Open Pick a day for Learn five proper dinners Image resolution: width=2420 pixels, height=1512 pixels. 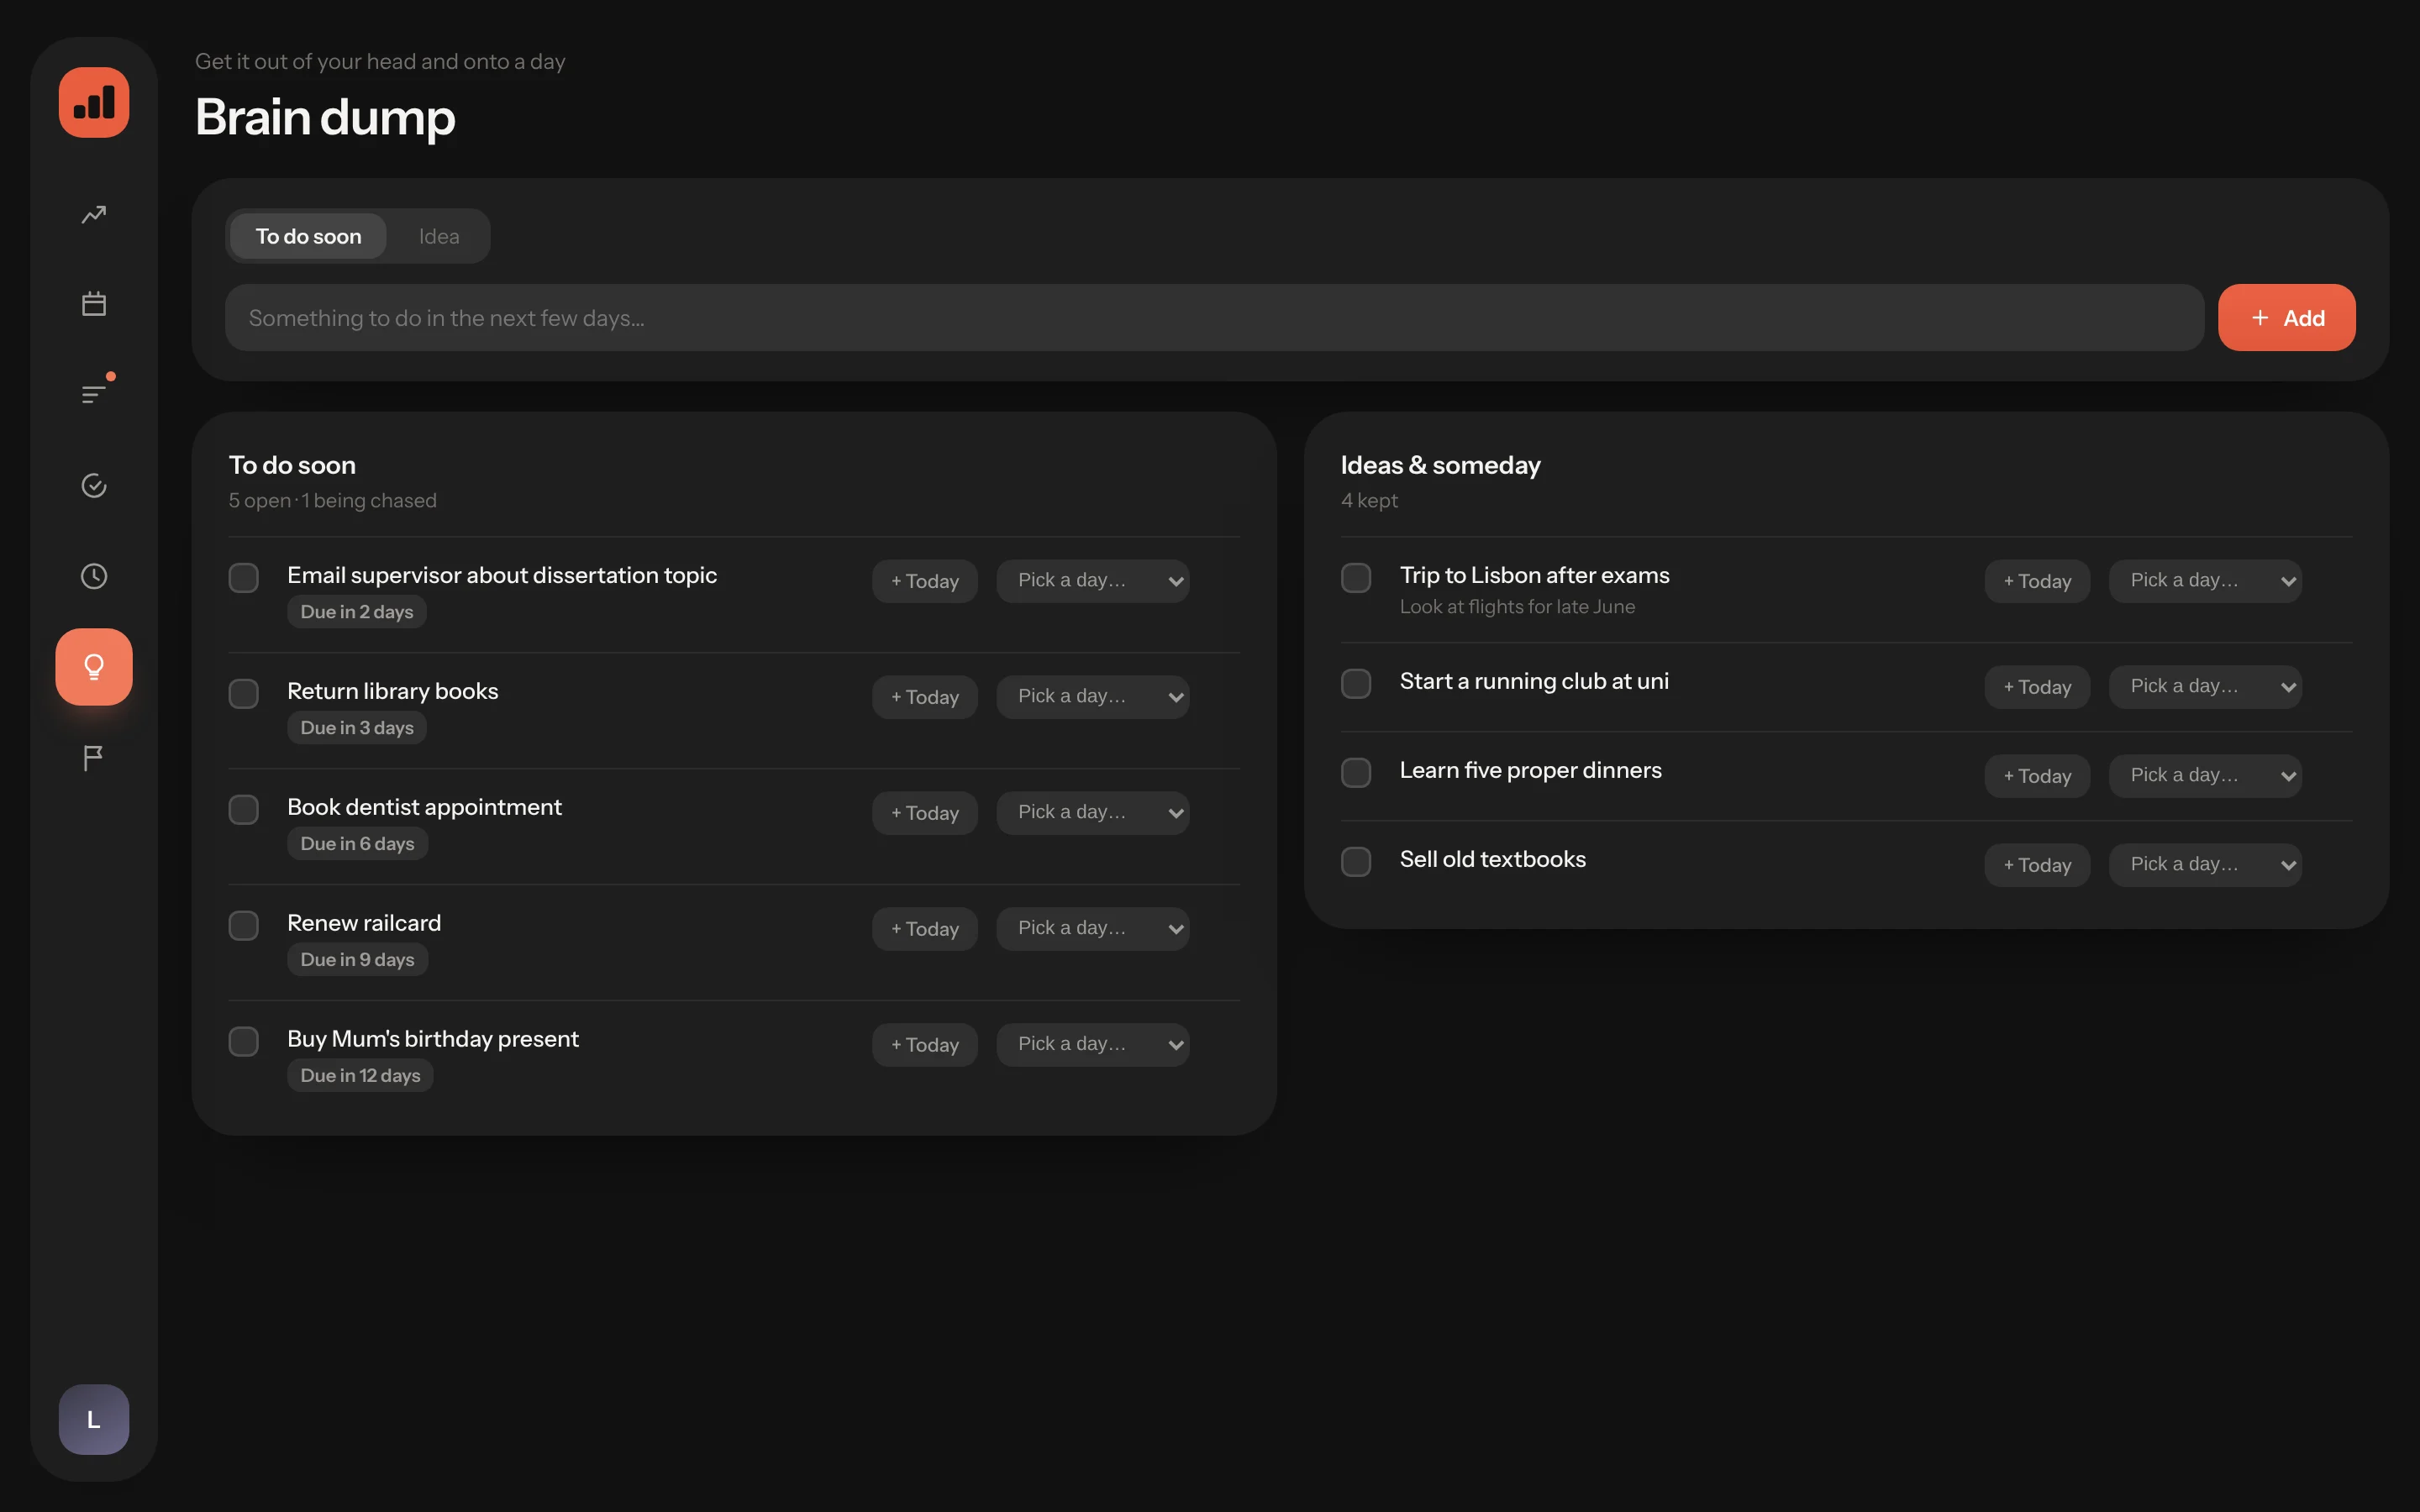point(2205,776)
